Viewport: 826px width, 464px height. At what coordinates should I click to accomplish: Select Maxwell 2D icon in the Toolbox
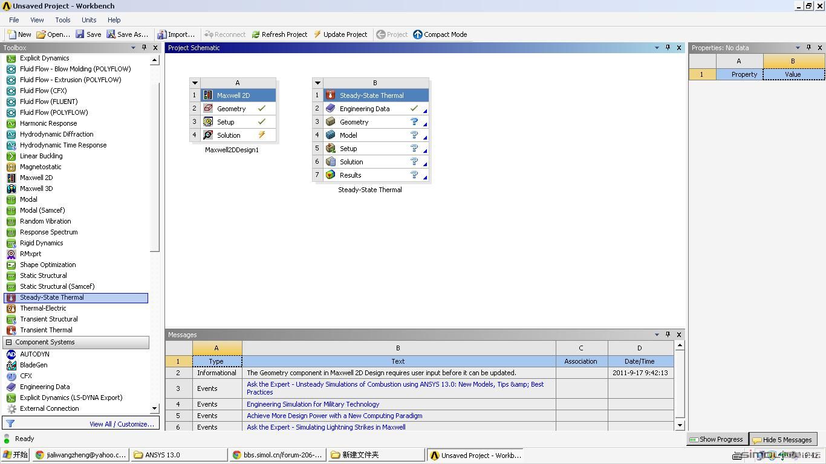pos(11,178)
